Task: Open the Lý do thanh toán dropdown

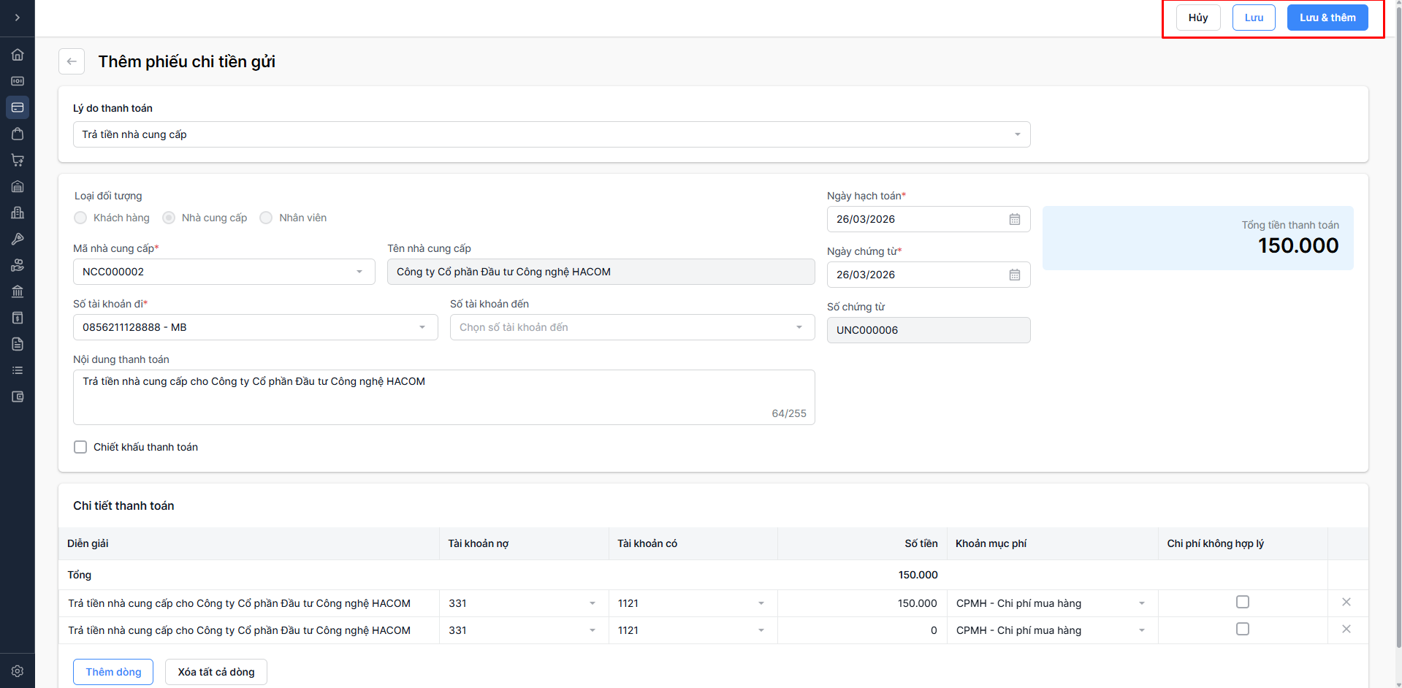Action: click(552, 134)
